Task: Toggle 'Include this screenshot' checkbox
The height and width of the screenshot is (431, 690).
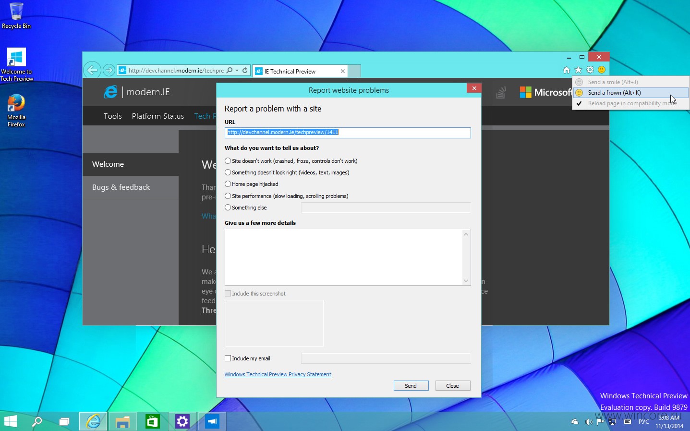Action: (x=228, y=294)
